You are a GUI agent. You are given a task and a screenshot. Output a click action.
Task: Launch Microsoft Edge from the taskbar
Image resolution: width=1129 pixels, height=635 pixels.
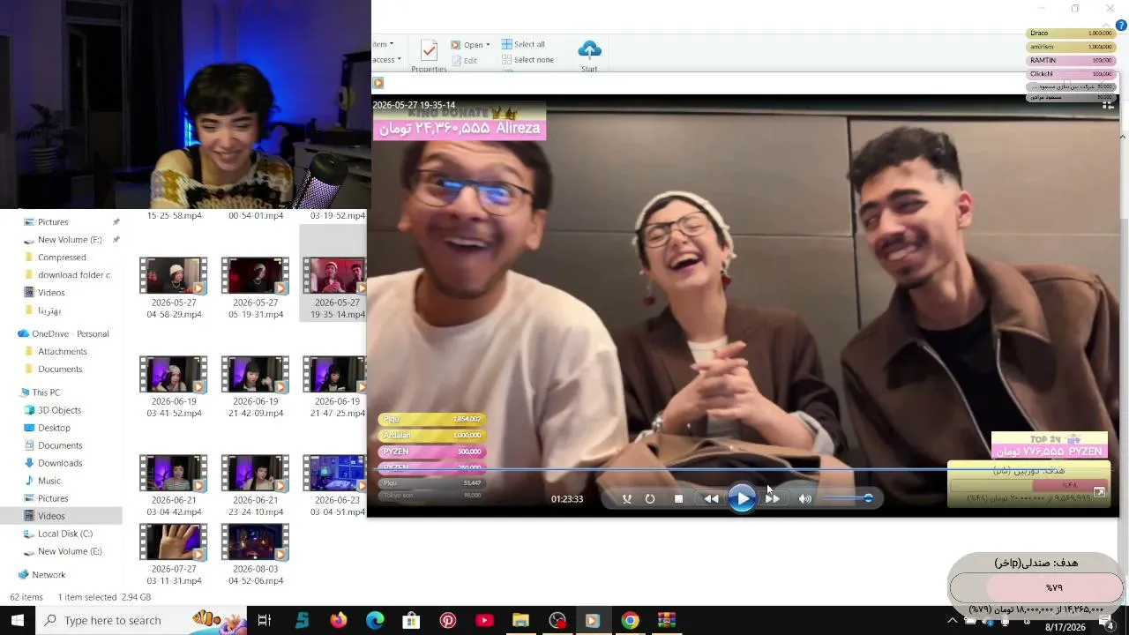375,621
